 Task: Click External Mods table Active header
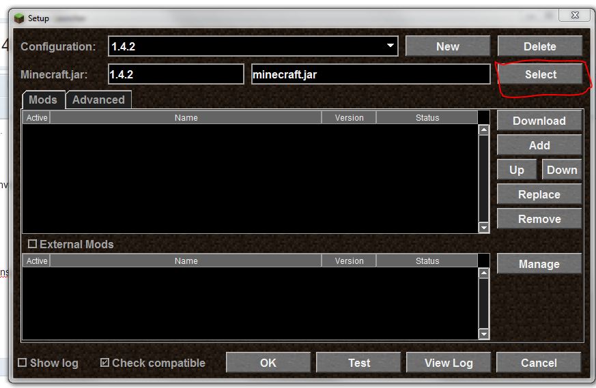coord(36,260)
